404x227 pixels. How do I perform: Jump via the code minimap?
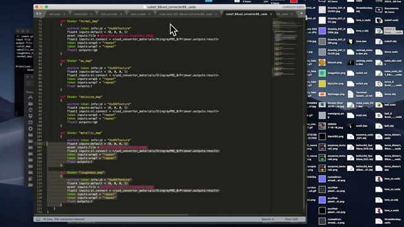point(287,48)
